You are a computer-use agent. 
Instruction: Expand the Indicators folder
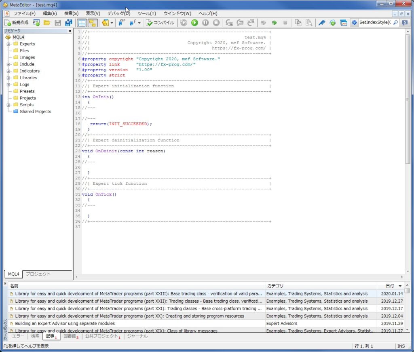[8, 71]
